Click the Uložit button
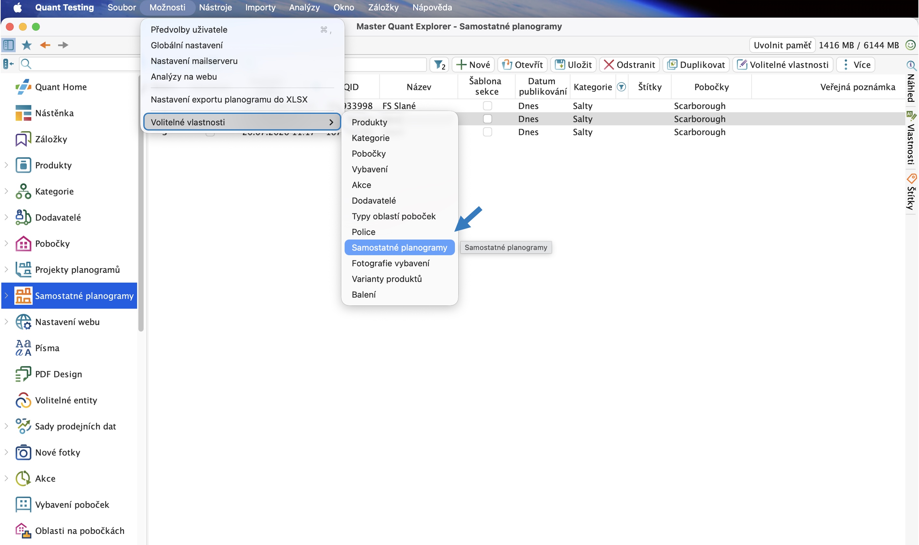The image size is (919, 545). [573, 65]
